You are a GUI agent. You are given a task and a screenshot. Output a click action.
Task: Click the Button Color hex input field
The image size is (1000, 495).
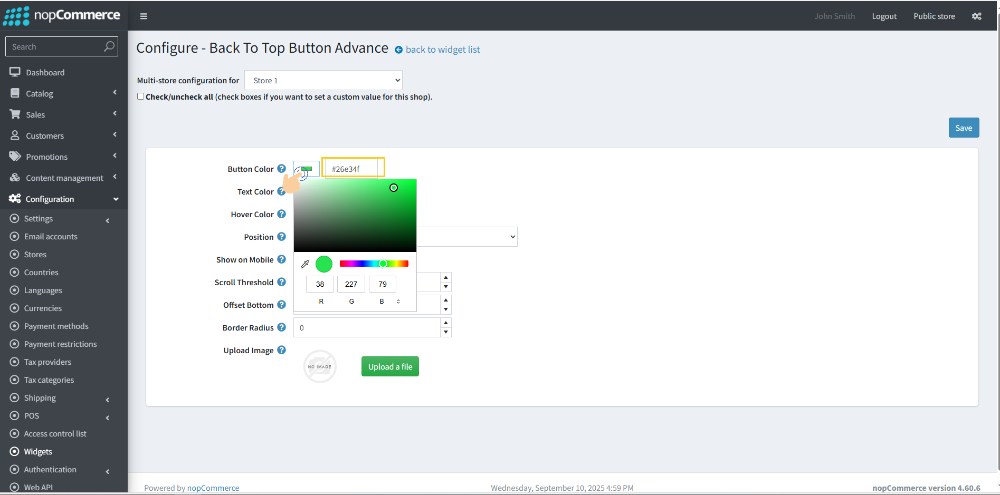352,169
